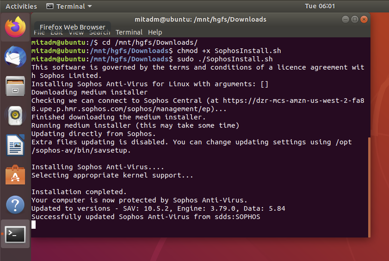Viewport: 389px width, 261px height.
Task: Click 'Installing Sophos Anti-Virus....' line
Action: click(98, 167)
